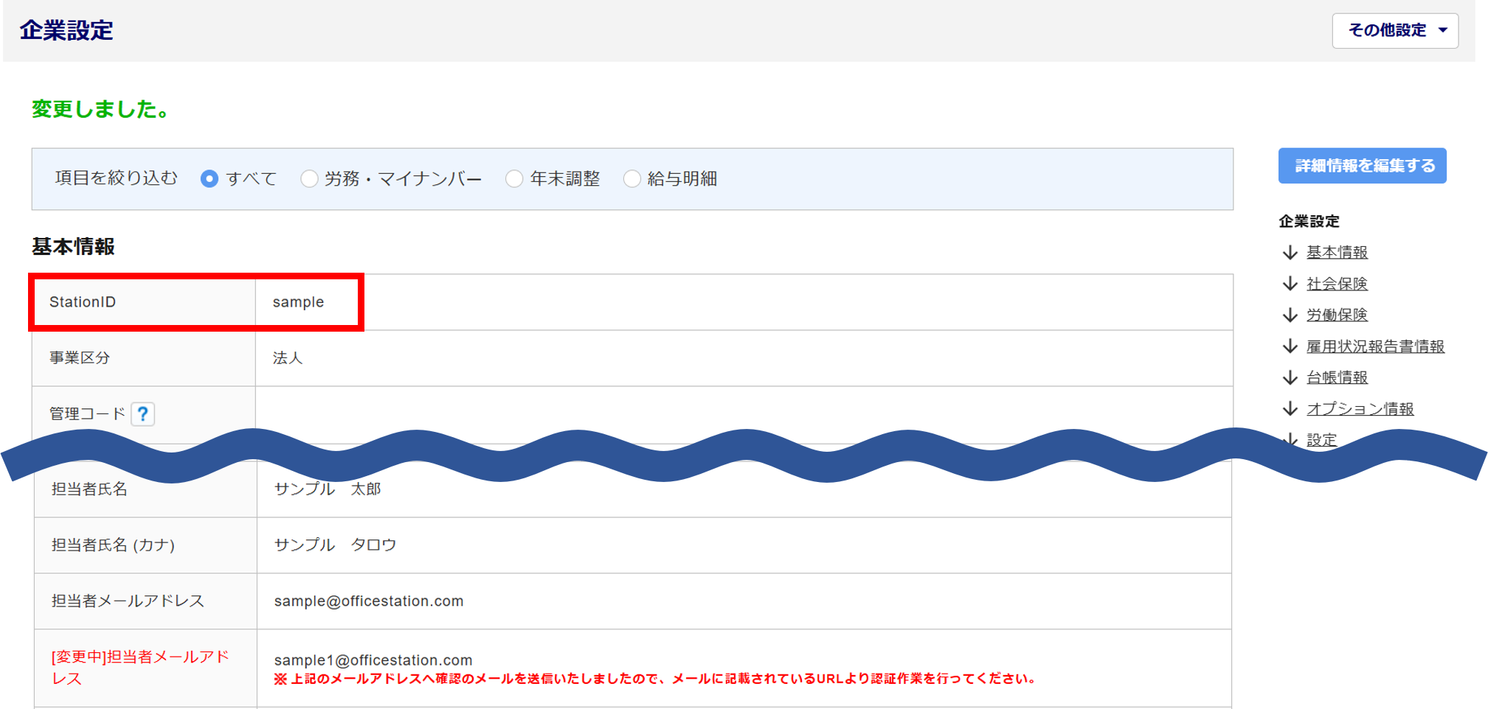The image size is (1488, 709).
Task: Click the down arrow beside 基本情報
Action: coord(1290,253)
